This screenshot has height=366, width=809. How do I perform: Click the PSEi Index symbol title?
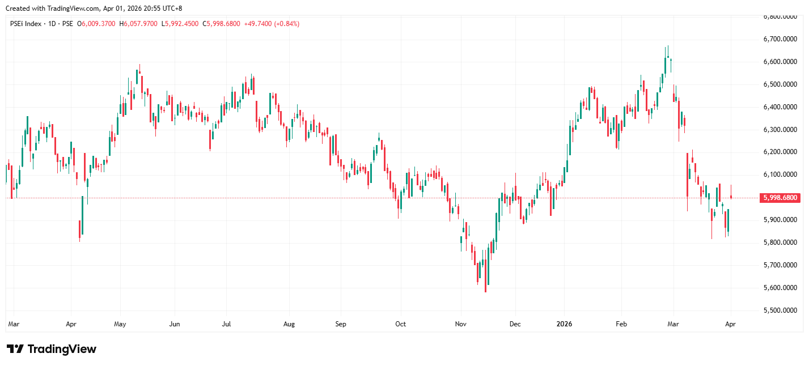point(26,24)
